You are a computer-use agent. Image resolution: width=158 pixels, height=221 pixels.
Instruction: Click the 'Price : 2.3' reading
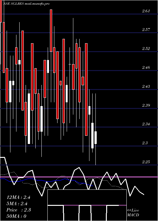[x=19, y=210]
